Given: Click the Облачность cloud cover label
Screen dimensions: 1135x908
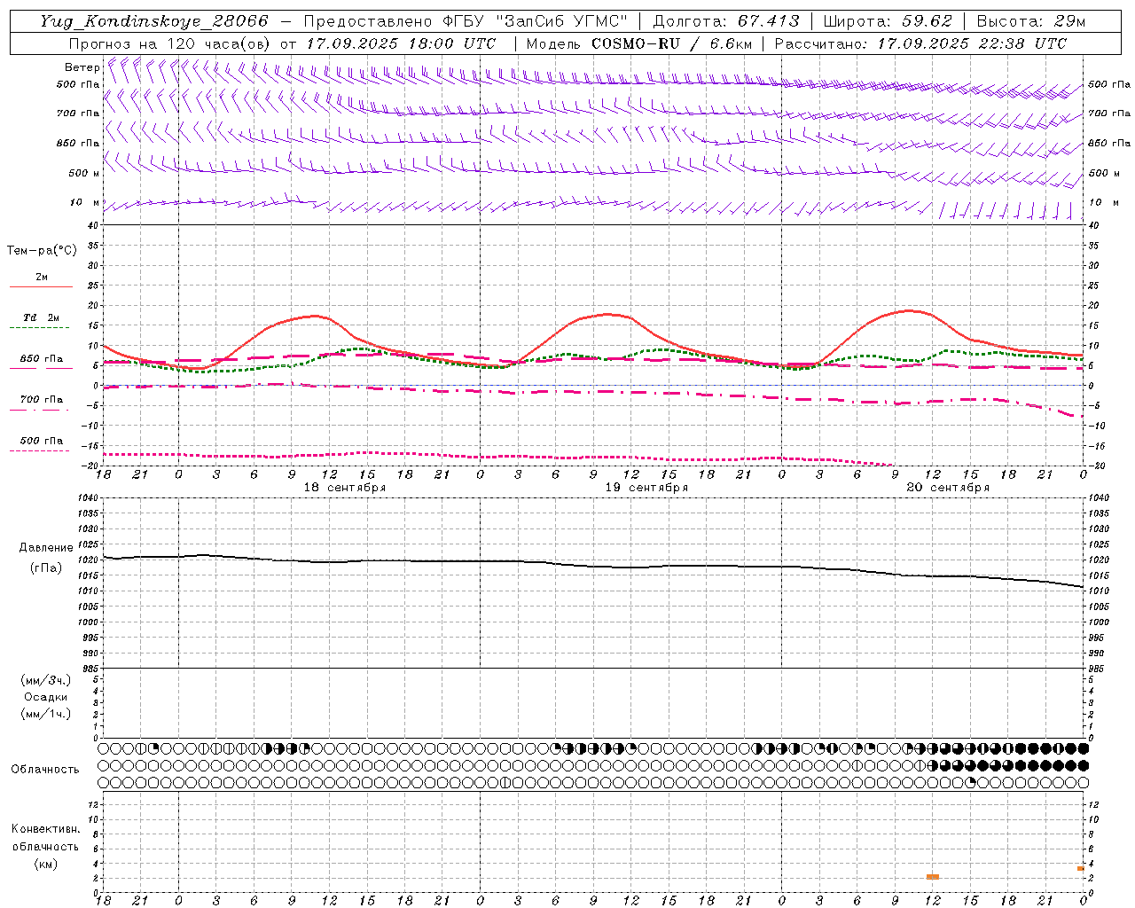Looking at the screenshot, I should [x=45, y=769].
